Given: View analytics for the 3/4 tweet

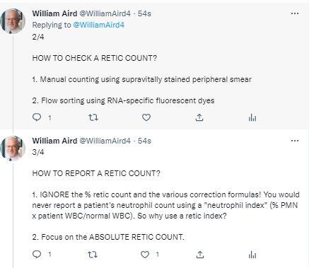Looking at the screenshot, I should click(252, 255).
